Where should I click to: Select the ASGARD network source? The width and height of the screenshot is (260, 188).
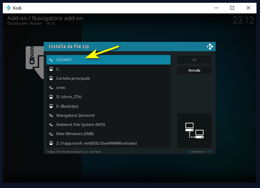click(109, 60)
